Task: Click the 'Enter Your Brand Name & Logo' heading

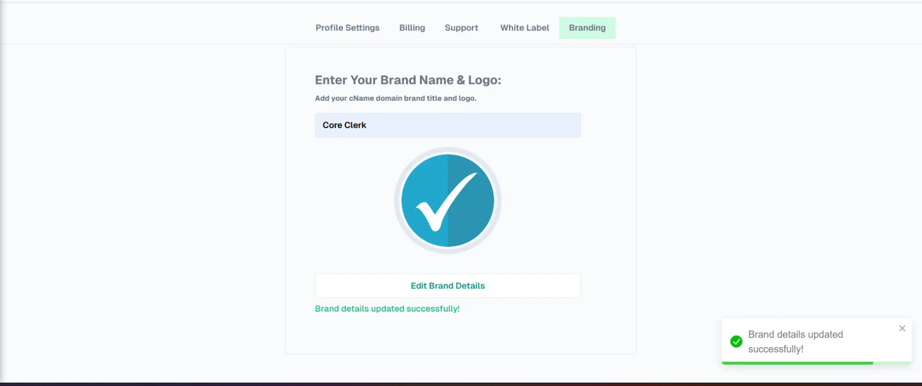Action: [408, 80]
